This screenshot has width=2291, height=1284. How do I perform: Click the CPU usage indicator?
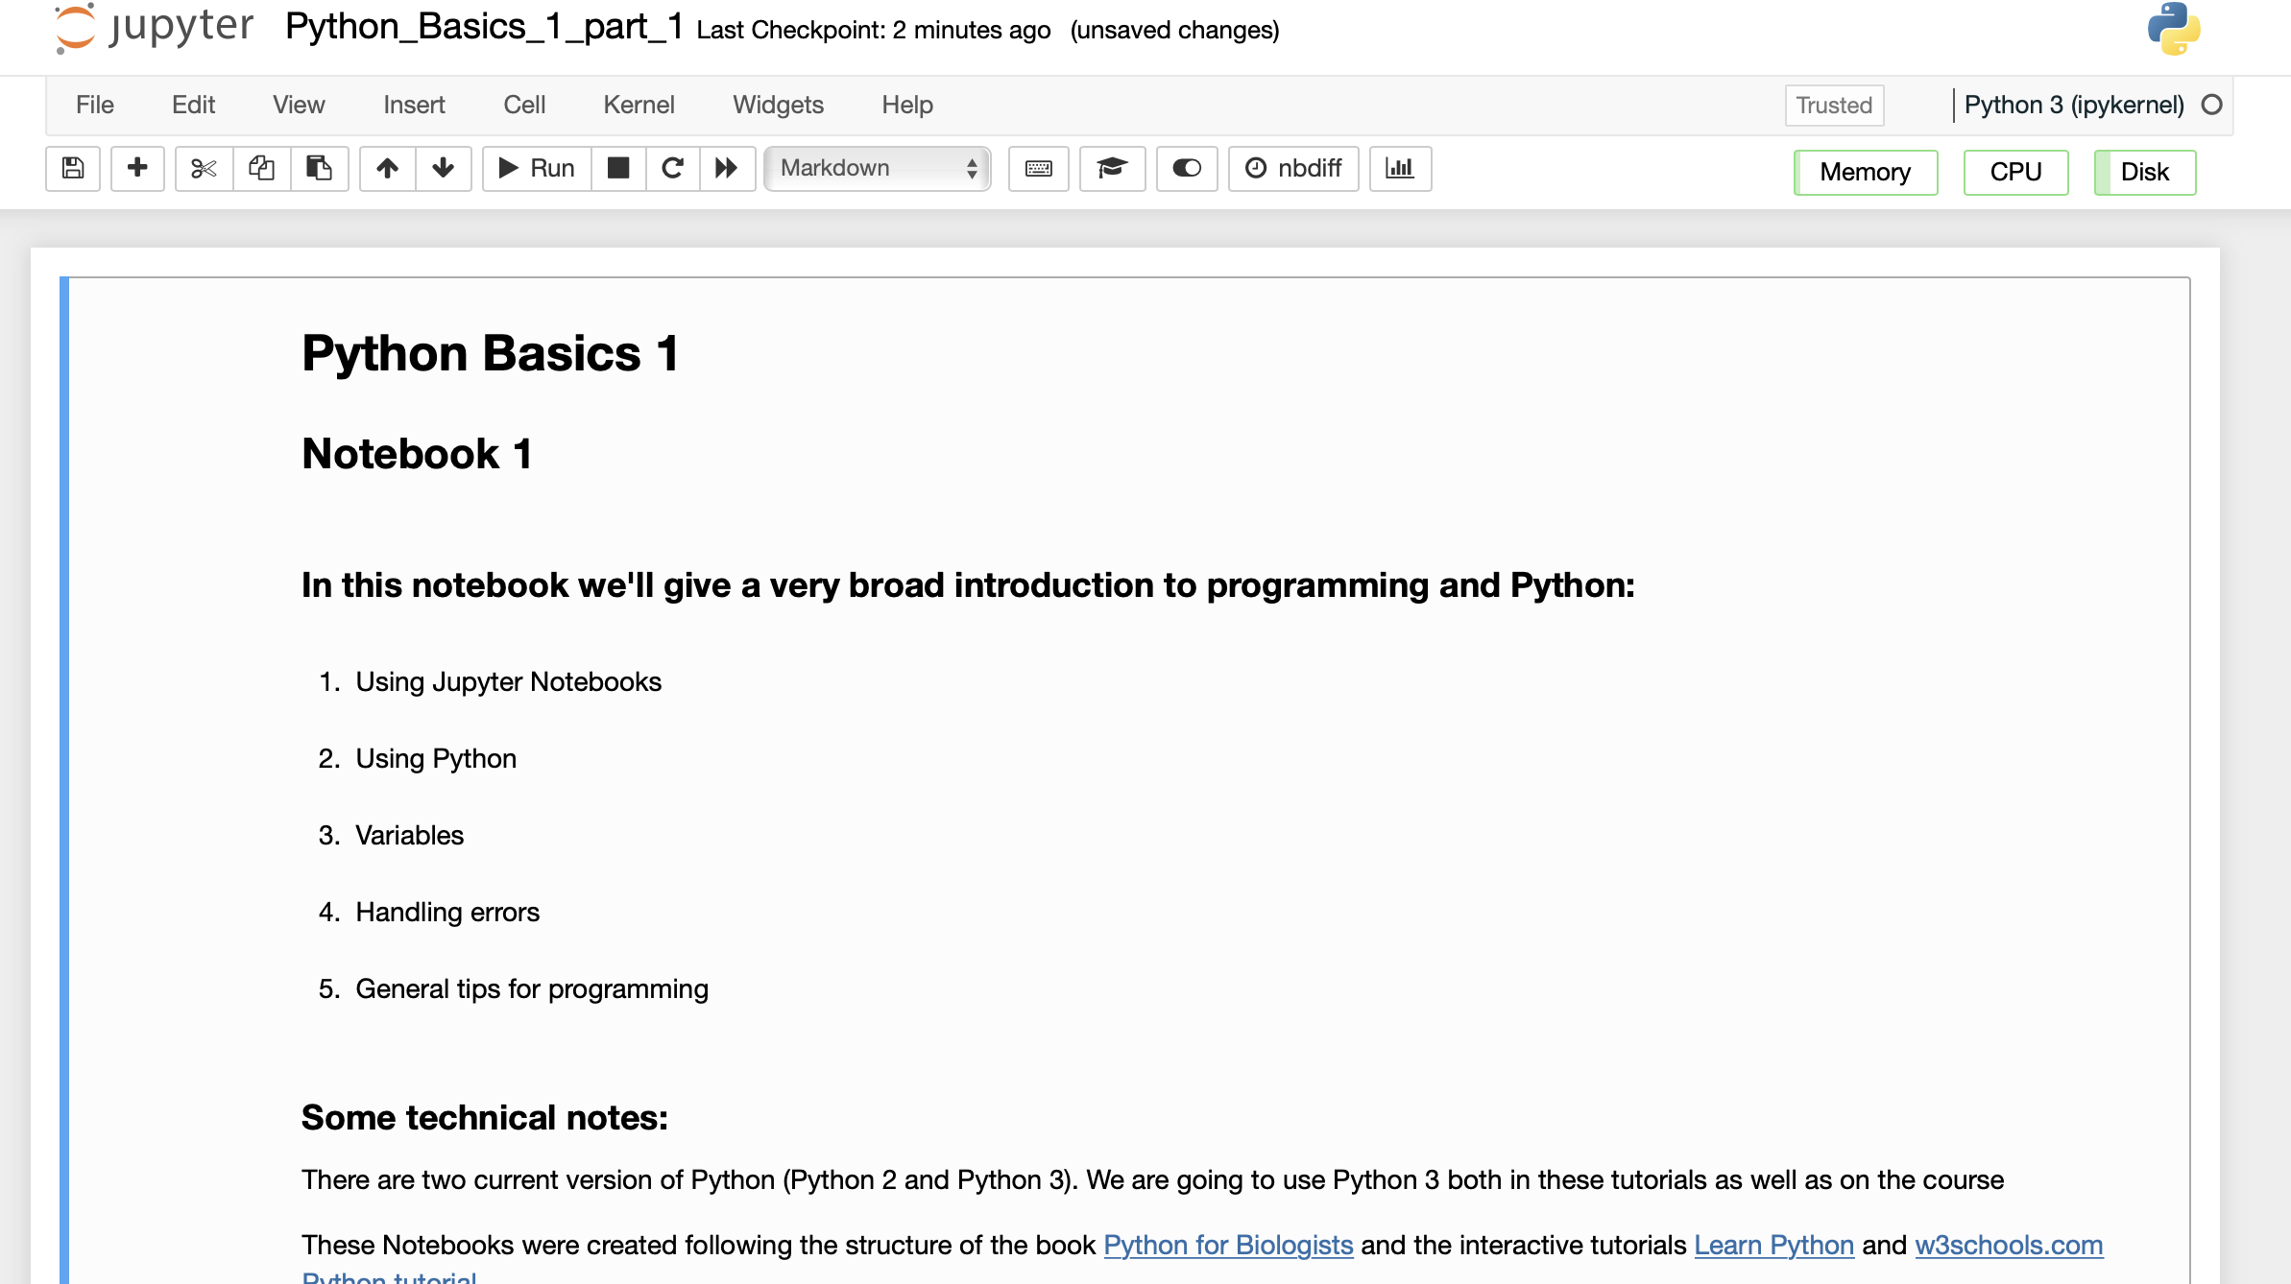[x=2015, y=173]
